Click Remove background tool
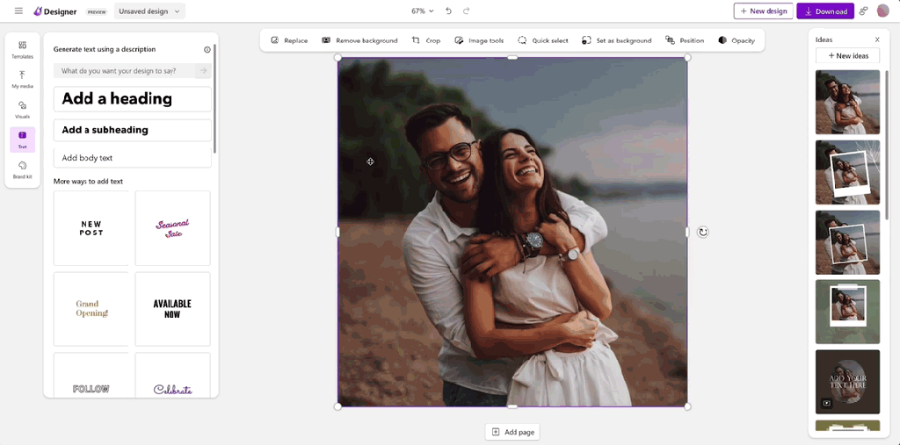The height and width of the screenshot is (445, 900). pos(359,40)
